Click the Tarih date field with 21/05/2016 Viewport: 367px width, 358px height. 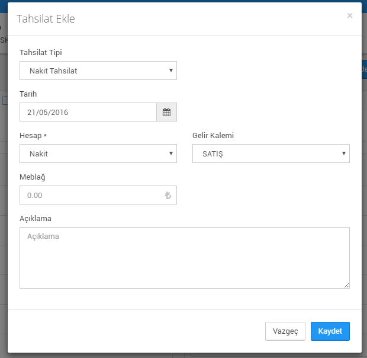click(x=88, y=112)
